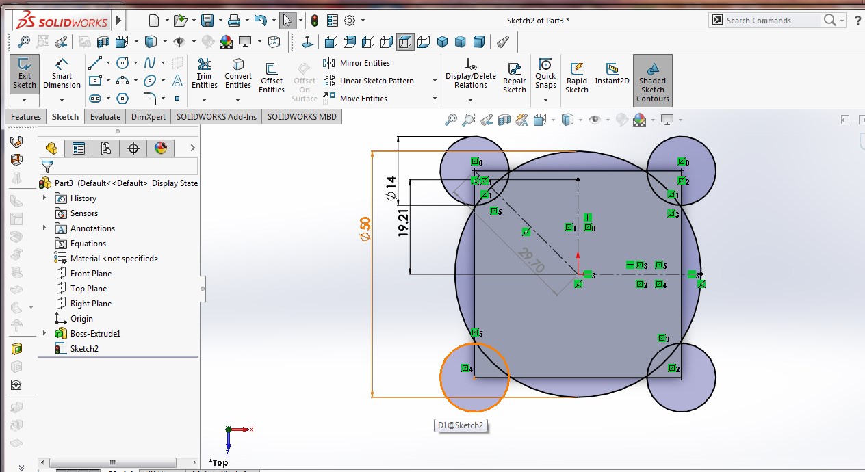Switch to the Evaluate tab
This screenshot has height=472, width=865.
tap(105, 117)
